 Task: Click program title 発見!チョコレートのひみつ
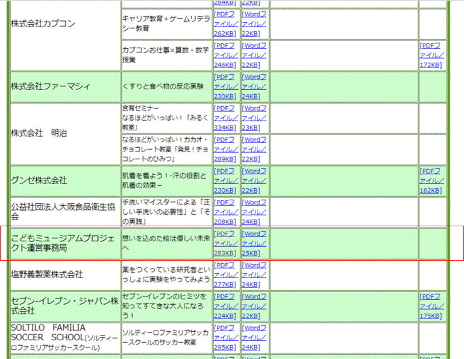166,149
